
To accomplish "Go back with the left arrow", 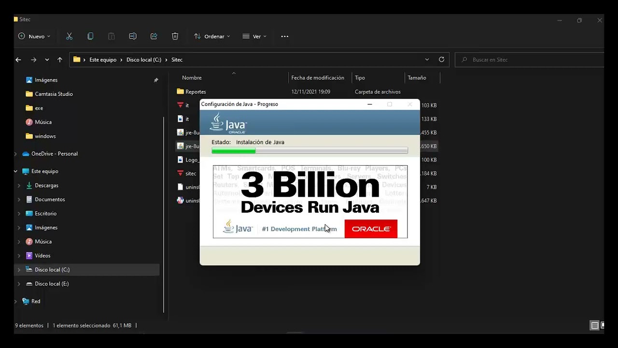I will coord(18,59).
